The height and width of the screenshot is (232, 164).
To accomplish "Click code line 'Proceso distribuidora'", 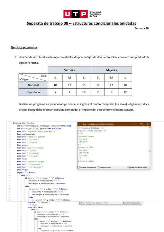I will [24, 123].
